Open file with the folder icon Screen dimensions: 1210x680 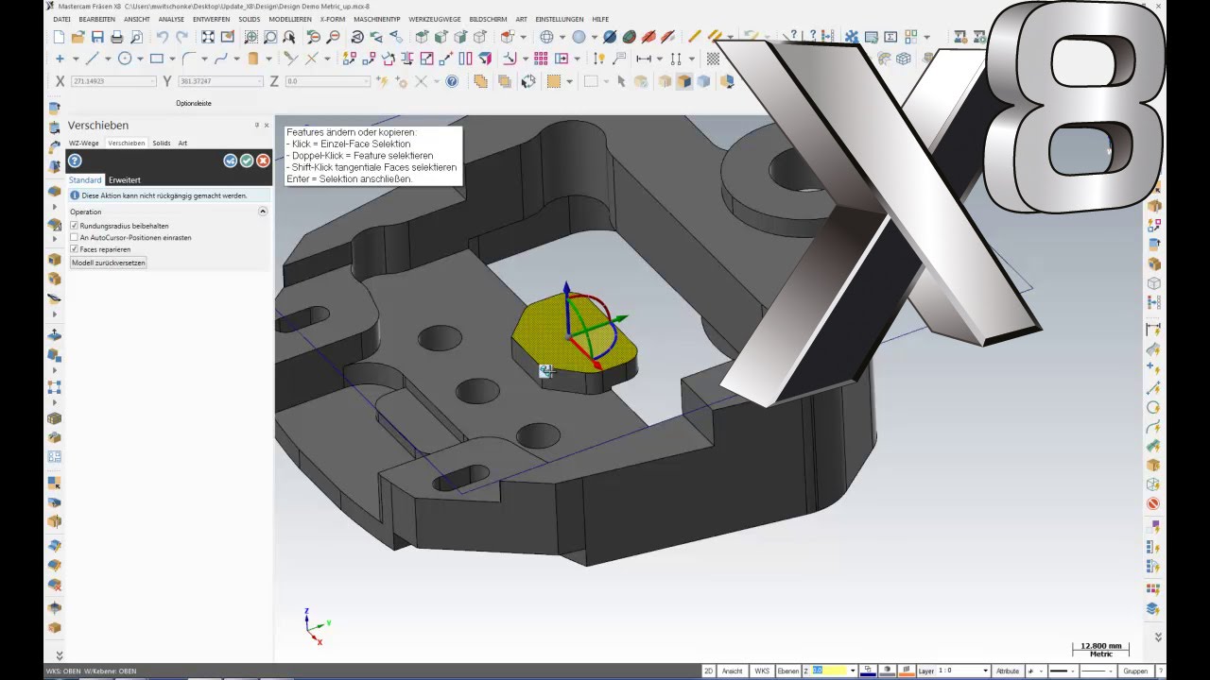(78, 37)
